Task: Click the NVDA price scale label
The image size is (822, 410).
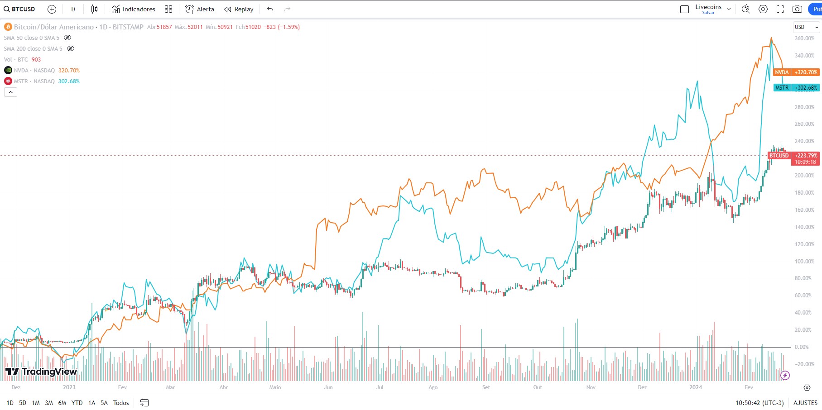Action: click(x=796, y=72)
